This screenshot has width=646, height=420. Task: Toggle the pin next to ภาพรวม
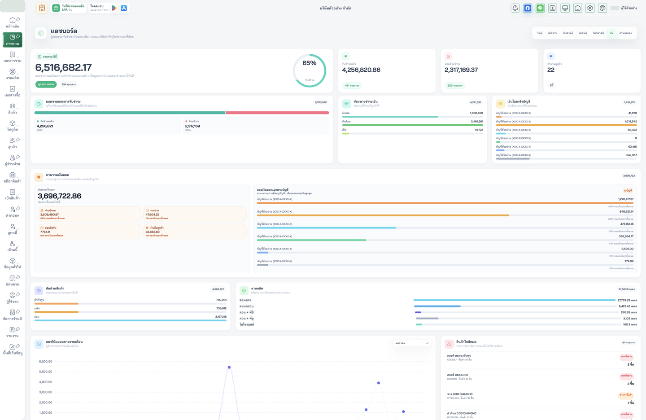point(18,36)
